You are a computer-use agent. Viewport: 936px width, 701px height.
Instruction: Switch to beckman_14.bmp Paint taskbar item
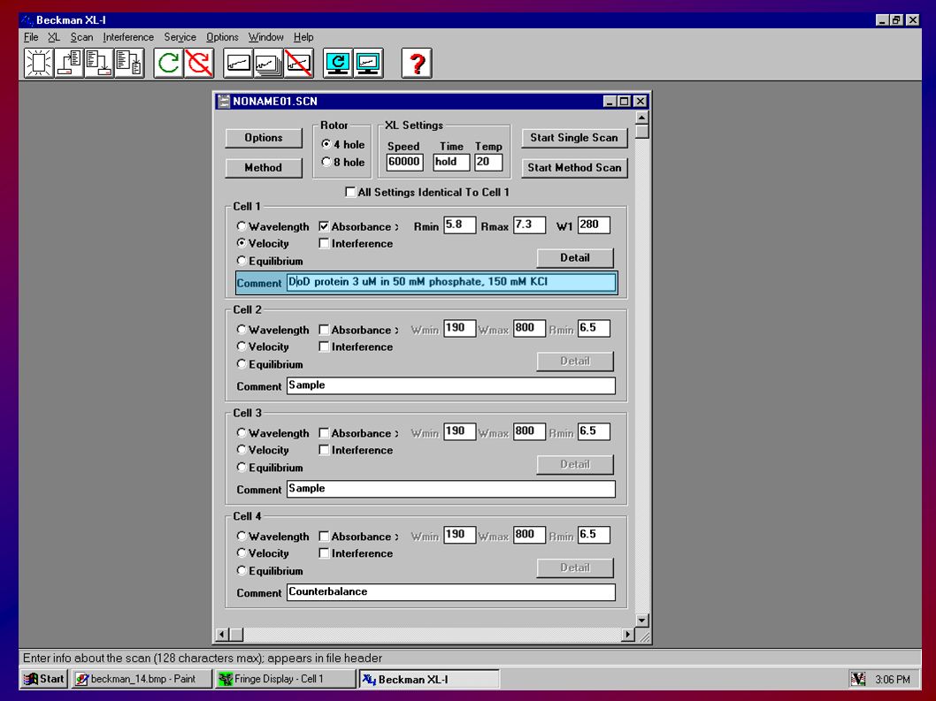pyautogui.click(x=142, y=679)
